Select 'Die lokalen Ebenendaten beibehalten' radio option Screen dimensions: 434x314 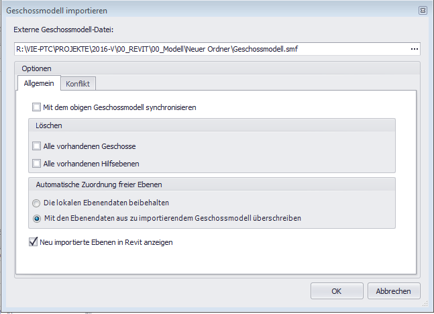(36, 202)
